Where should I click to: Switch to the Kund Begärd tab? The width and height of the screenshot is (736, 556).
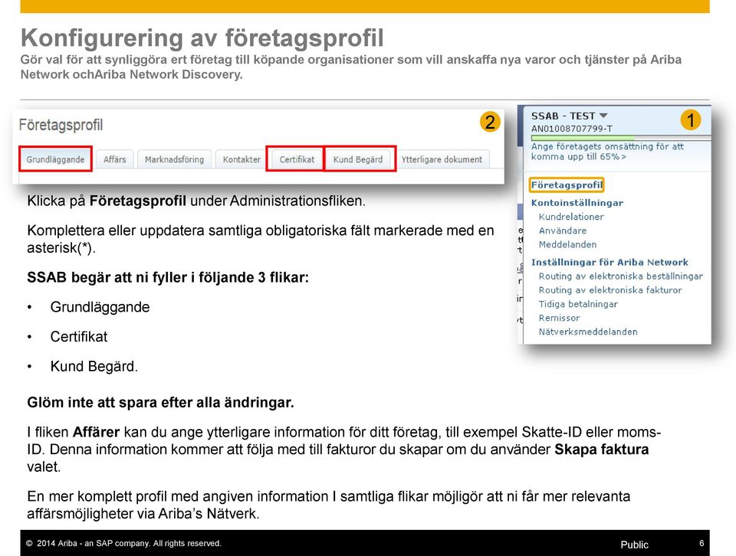point(358,159)
